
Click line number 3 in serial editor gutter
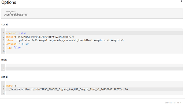coord(4,93)
